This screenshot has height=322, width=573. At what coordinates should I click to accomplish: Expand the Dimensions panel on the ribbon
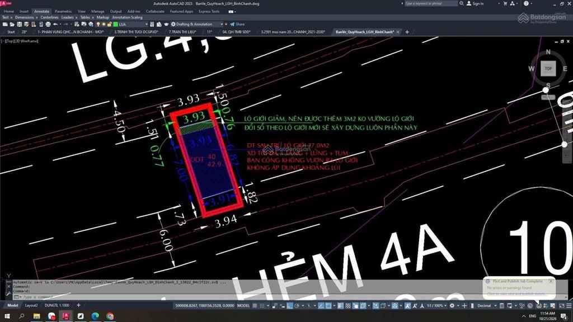point(26,17)
